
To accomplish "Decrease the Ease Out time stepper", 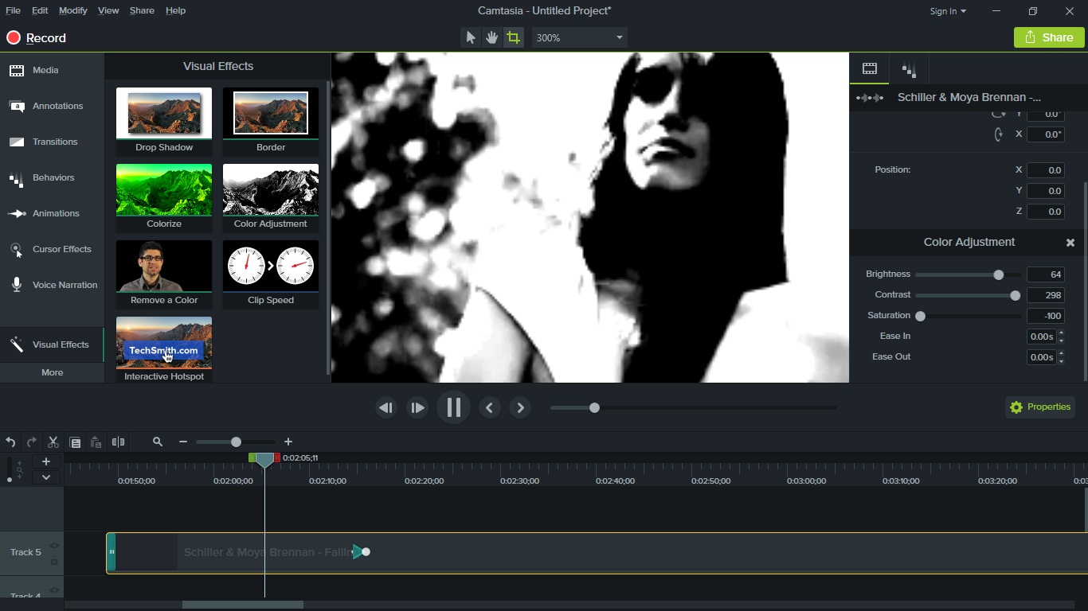I will 1061,361.
